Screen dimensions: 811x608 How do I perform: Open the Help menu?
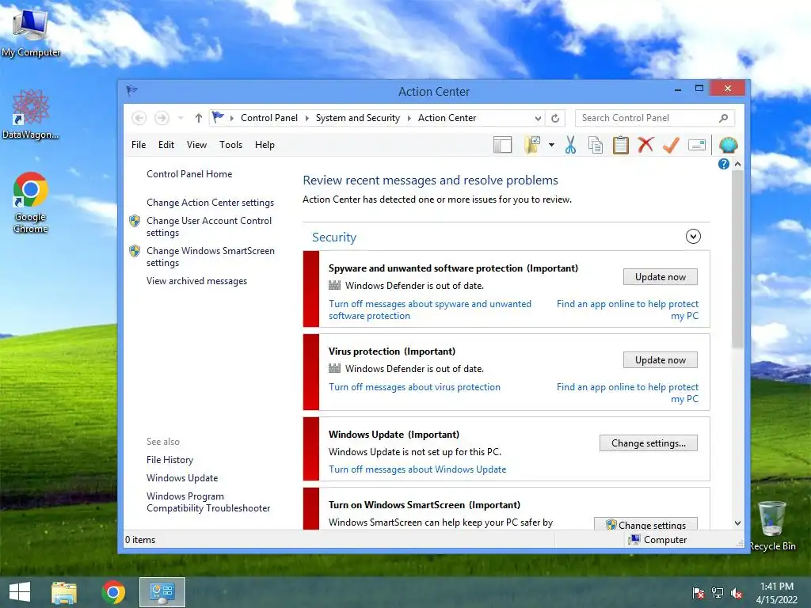pyautogui.click(x=265, y=145)
